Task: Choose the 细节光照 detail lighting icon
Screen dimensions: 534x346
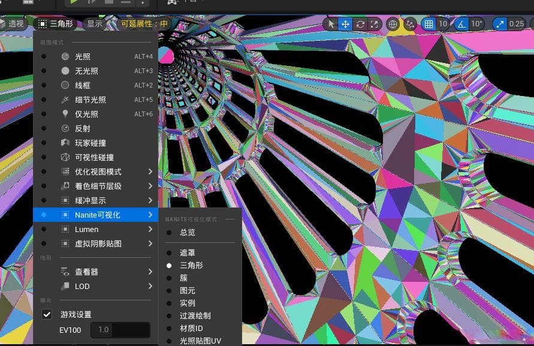Action: pos(65,100)
